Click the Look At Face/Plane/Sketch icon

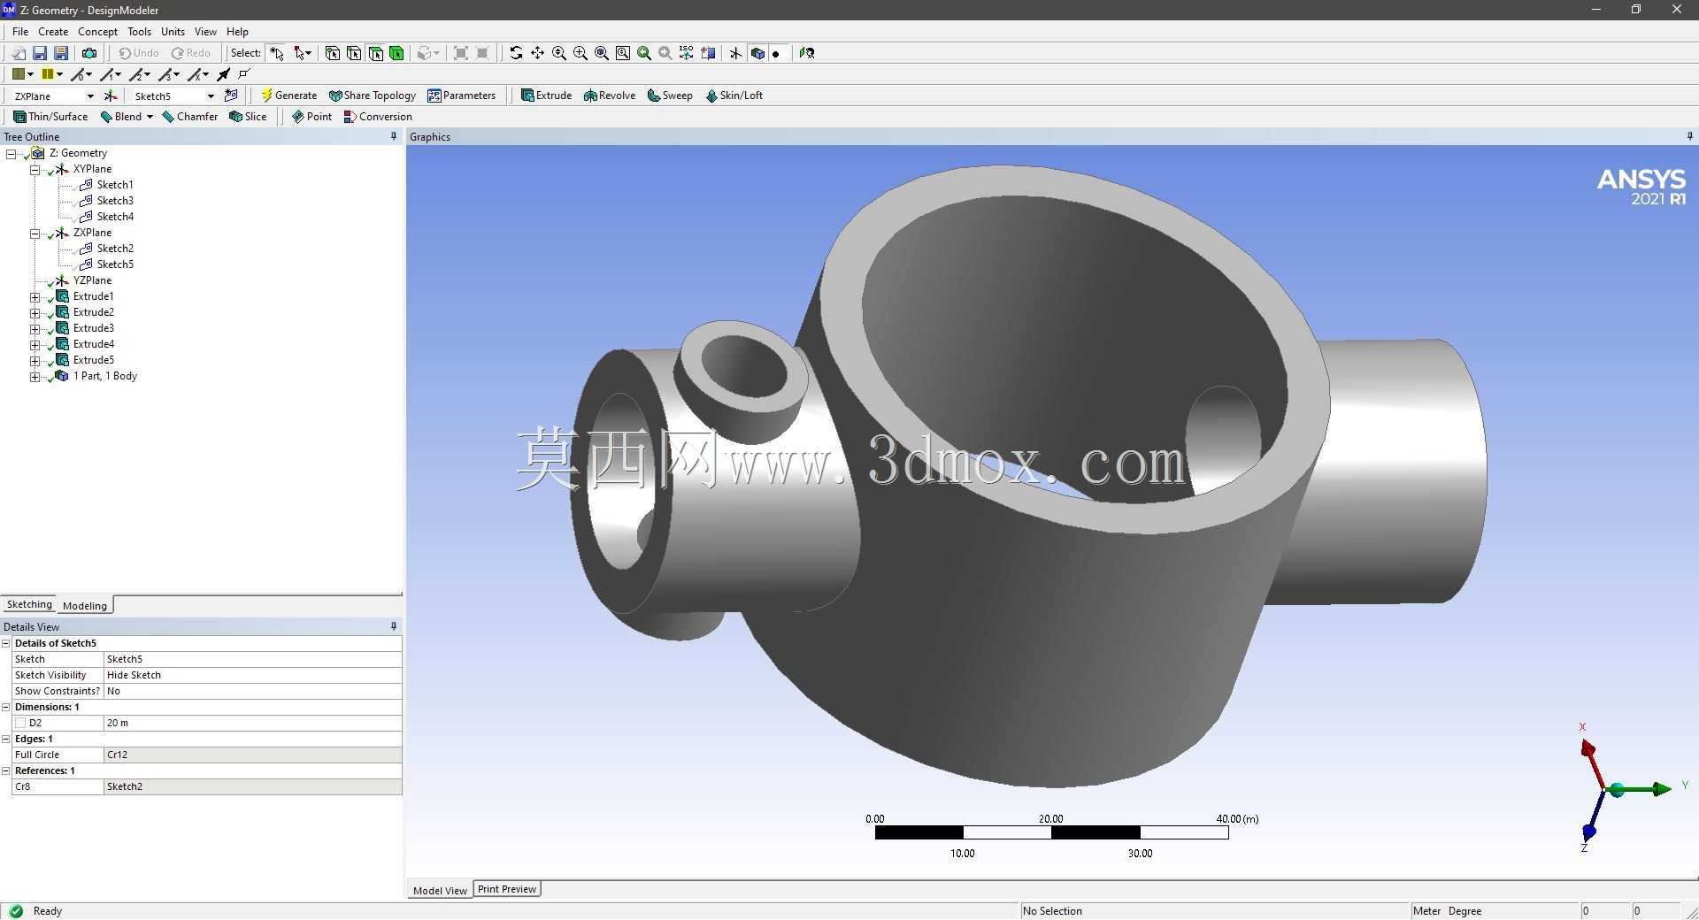point(807,53)
